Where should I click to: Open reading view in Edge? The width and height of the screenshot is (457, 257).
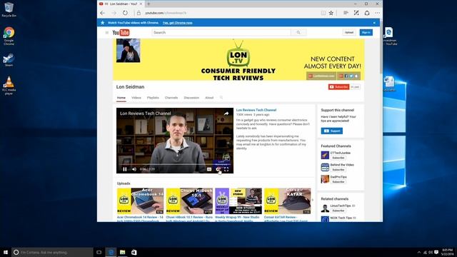(323, 13)
